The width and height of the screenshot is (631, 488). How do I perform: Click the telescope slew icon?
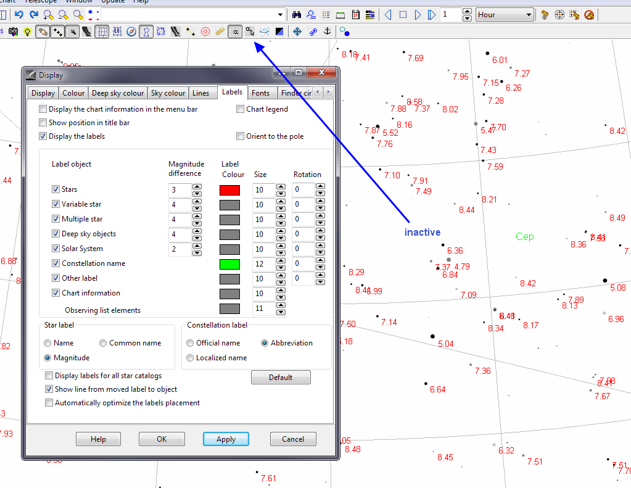pyautogui.click(x=545, y=15)
